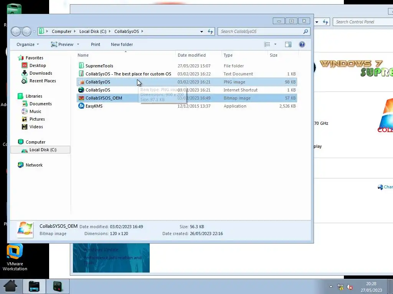This screenshot has height=294, width=393.
Task: Sort by the Size column header
Action: (x=283, y=55)
